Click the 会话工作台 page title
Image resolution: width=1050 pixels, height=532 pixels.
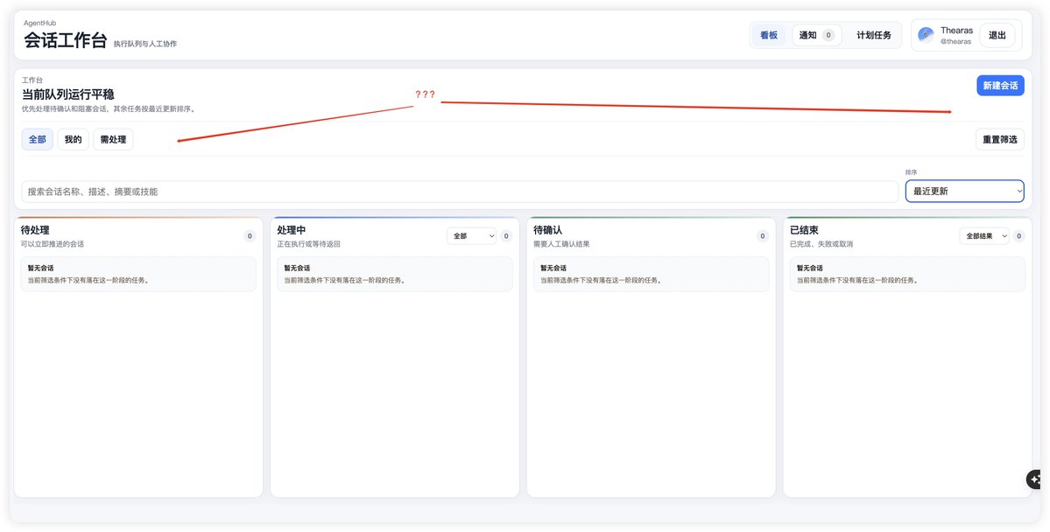pyautogui.click(x=66, y=40)
